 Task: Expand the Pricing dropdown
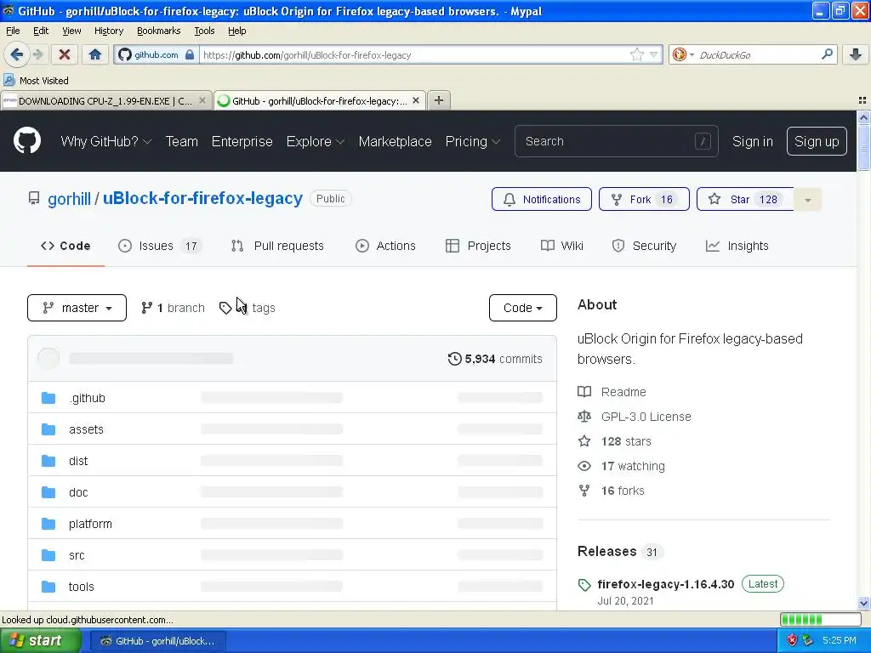click(473, 142)
